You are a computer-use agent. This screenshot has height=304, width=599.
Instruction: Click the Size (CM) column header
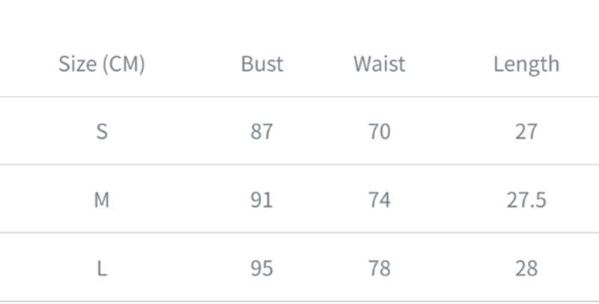pos(102,64)
